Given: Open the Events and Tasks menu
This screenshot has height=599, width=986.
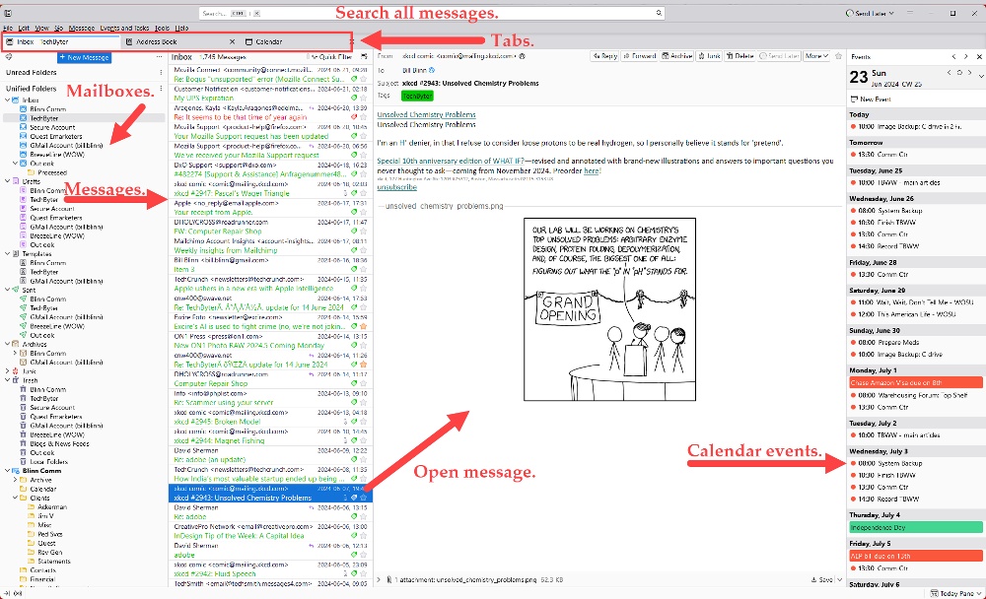Looking at the screenshot, I should tap(124, 29).
